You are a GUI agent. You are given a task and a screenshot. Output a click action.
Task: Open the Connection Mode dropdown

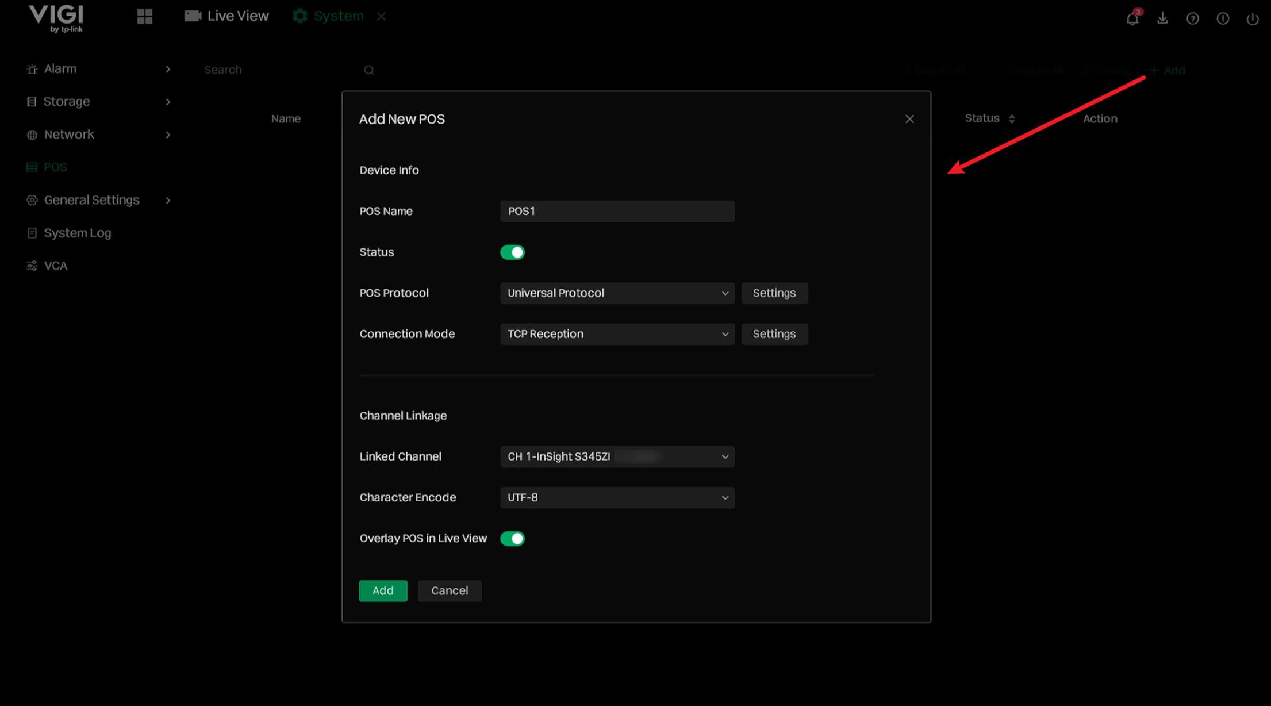coord(617,334)
